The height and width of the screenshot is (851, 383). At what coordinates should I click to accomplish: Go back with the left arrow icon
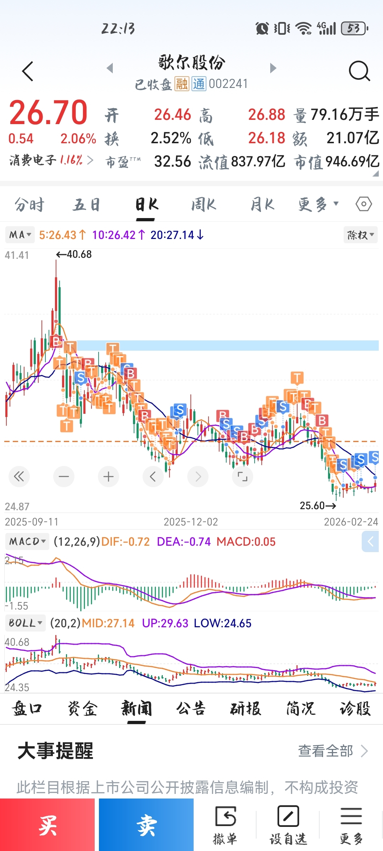[28, 71]
